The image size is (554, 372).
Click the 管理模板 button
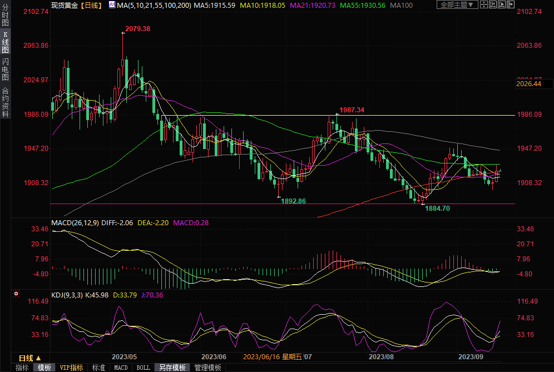tap(207, 368)
